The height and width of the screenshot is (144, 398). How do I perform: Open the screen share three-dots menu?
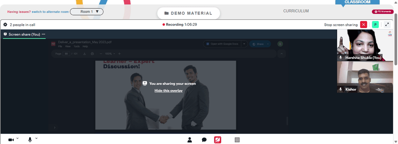pyautogui.click(x=43, y=34)
